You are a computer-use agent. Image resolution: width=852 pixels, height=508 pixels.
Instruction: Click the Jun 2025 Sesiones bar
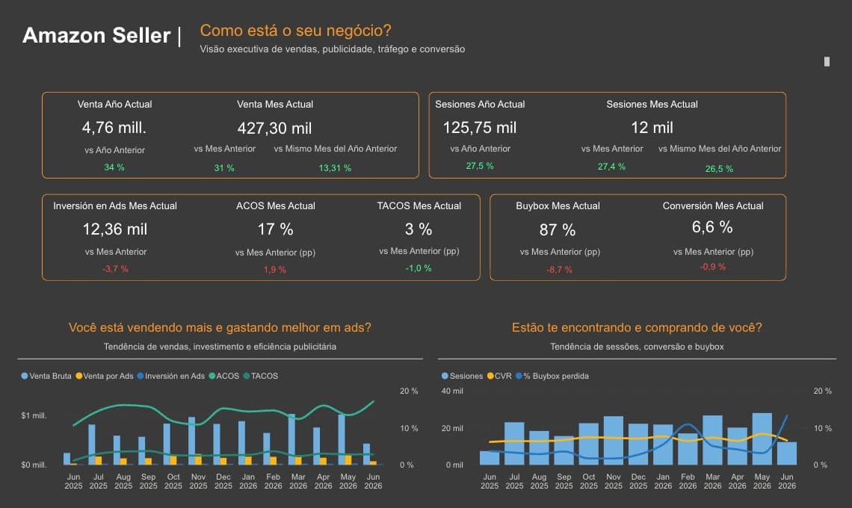coord(490,458)
